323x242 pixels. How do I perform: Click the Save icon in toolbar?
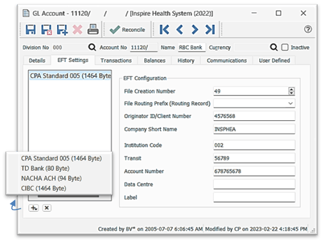[31, 29]
